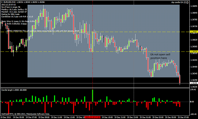
Task: Click the 1.36345 price scale value
Action: tap(194, 74)
